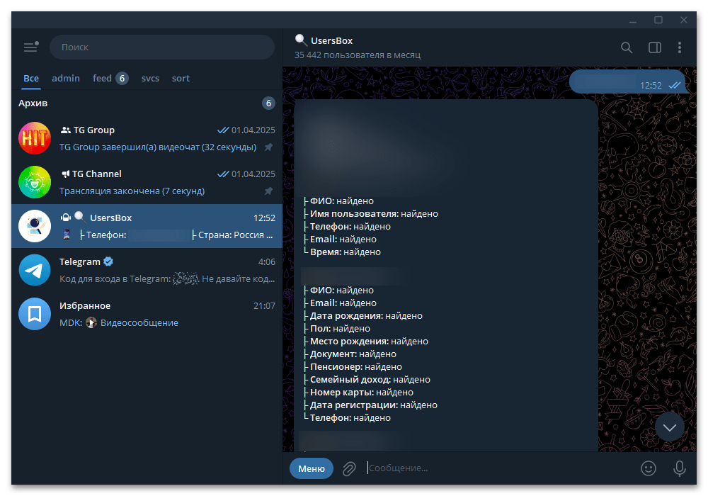
Task: Focus the Поиск search field
Action: [162, 47]
